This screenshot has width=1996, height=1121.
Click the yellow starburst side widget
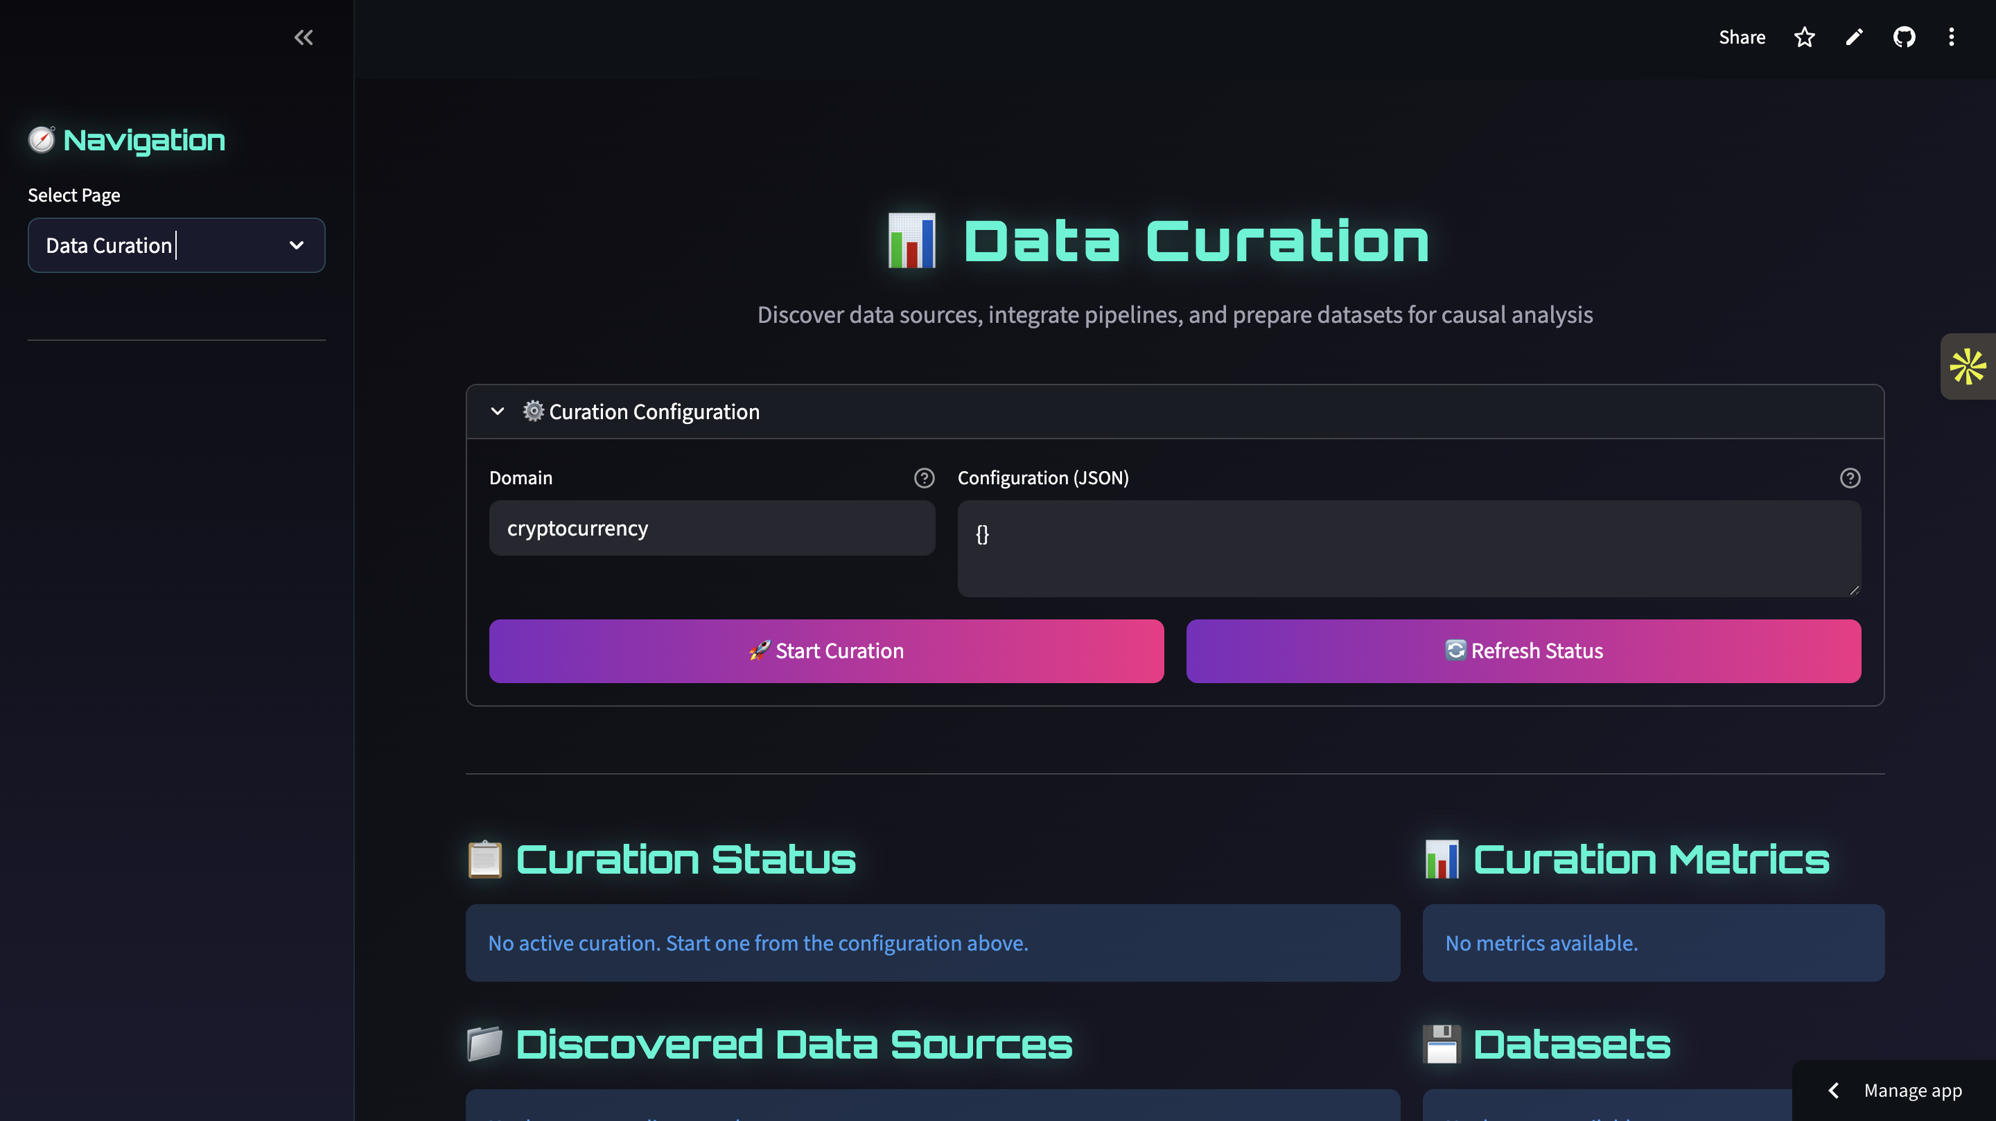pos(1968,367)
